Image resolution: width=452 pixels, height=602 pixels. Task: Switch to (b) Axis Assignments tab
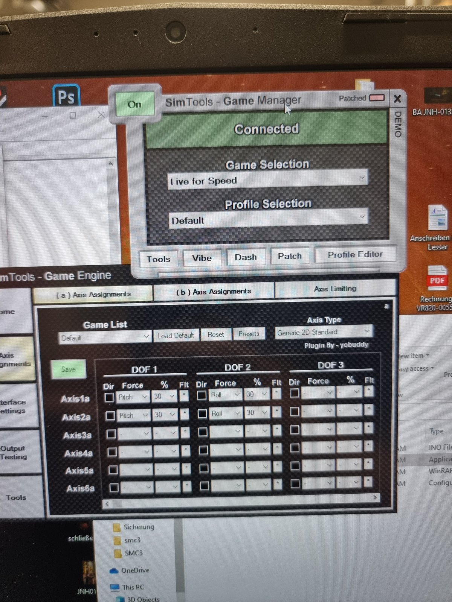pos(214,292)
